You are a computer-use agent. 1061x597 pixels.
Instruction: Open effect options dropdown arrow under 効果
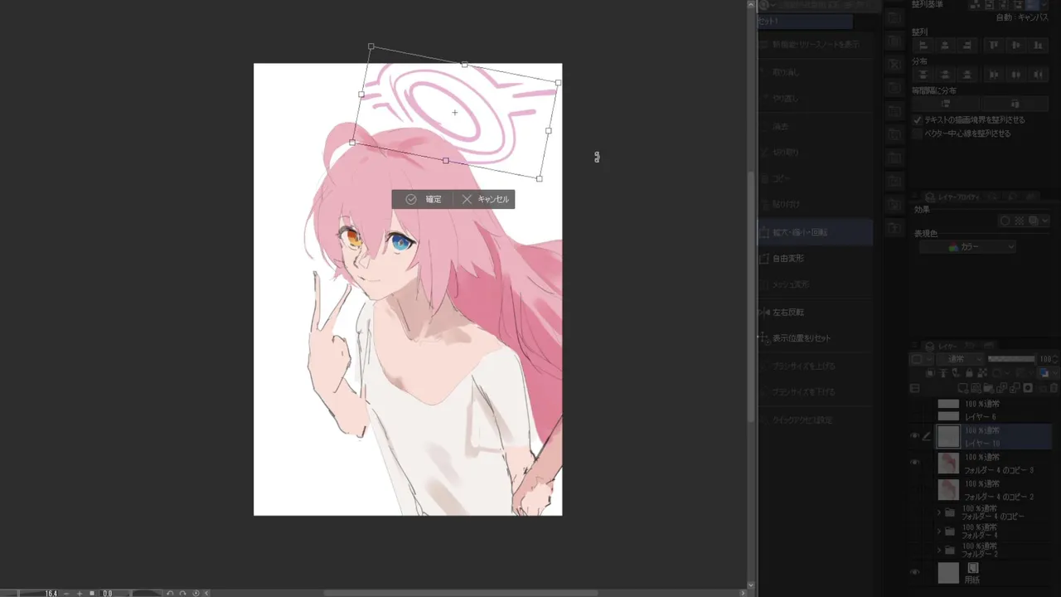(x=1045, y=221)
